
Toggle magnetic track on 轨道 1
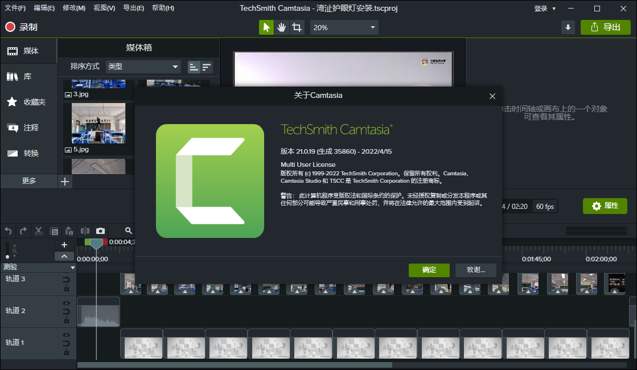(x=66, y=344)
